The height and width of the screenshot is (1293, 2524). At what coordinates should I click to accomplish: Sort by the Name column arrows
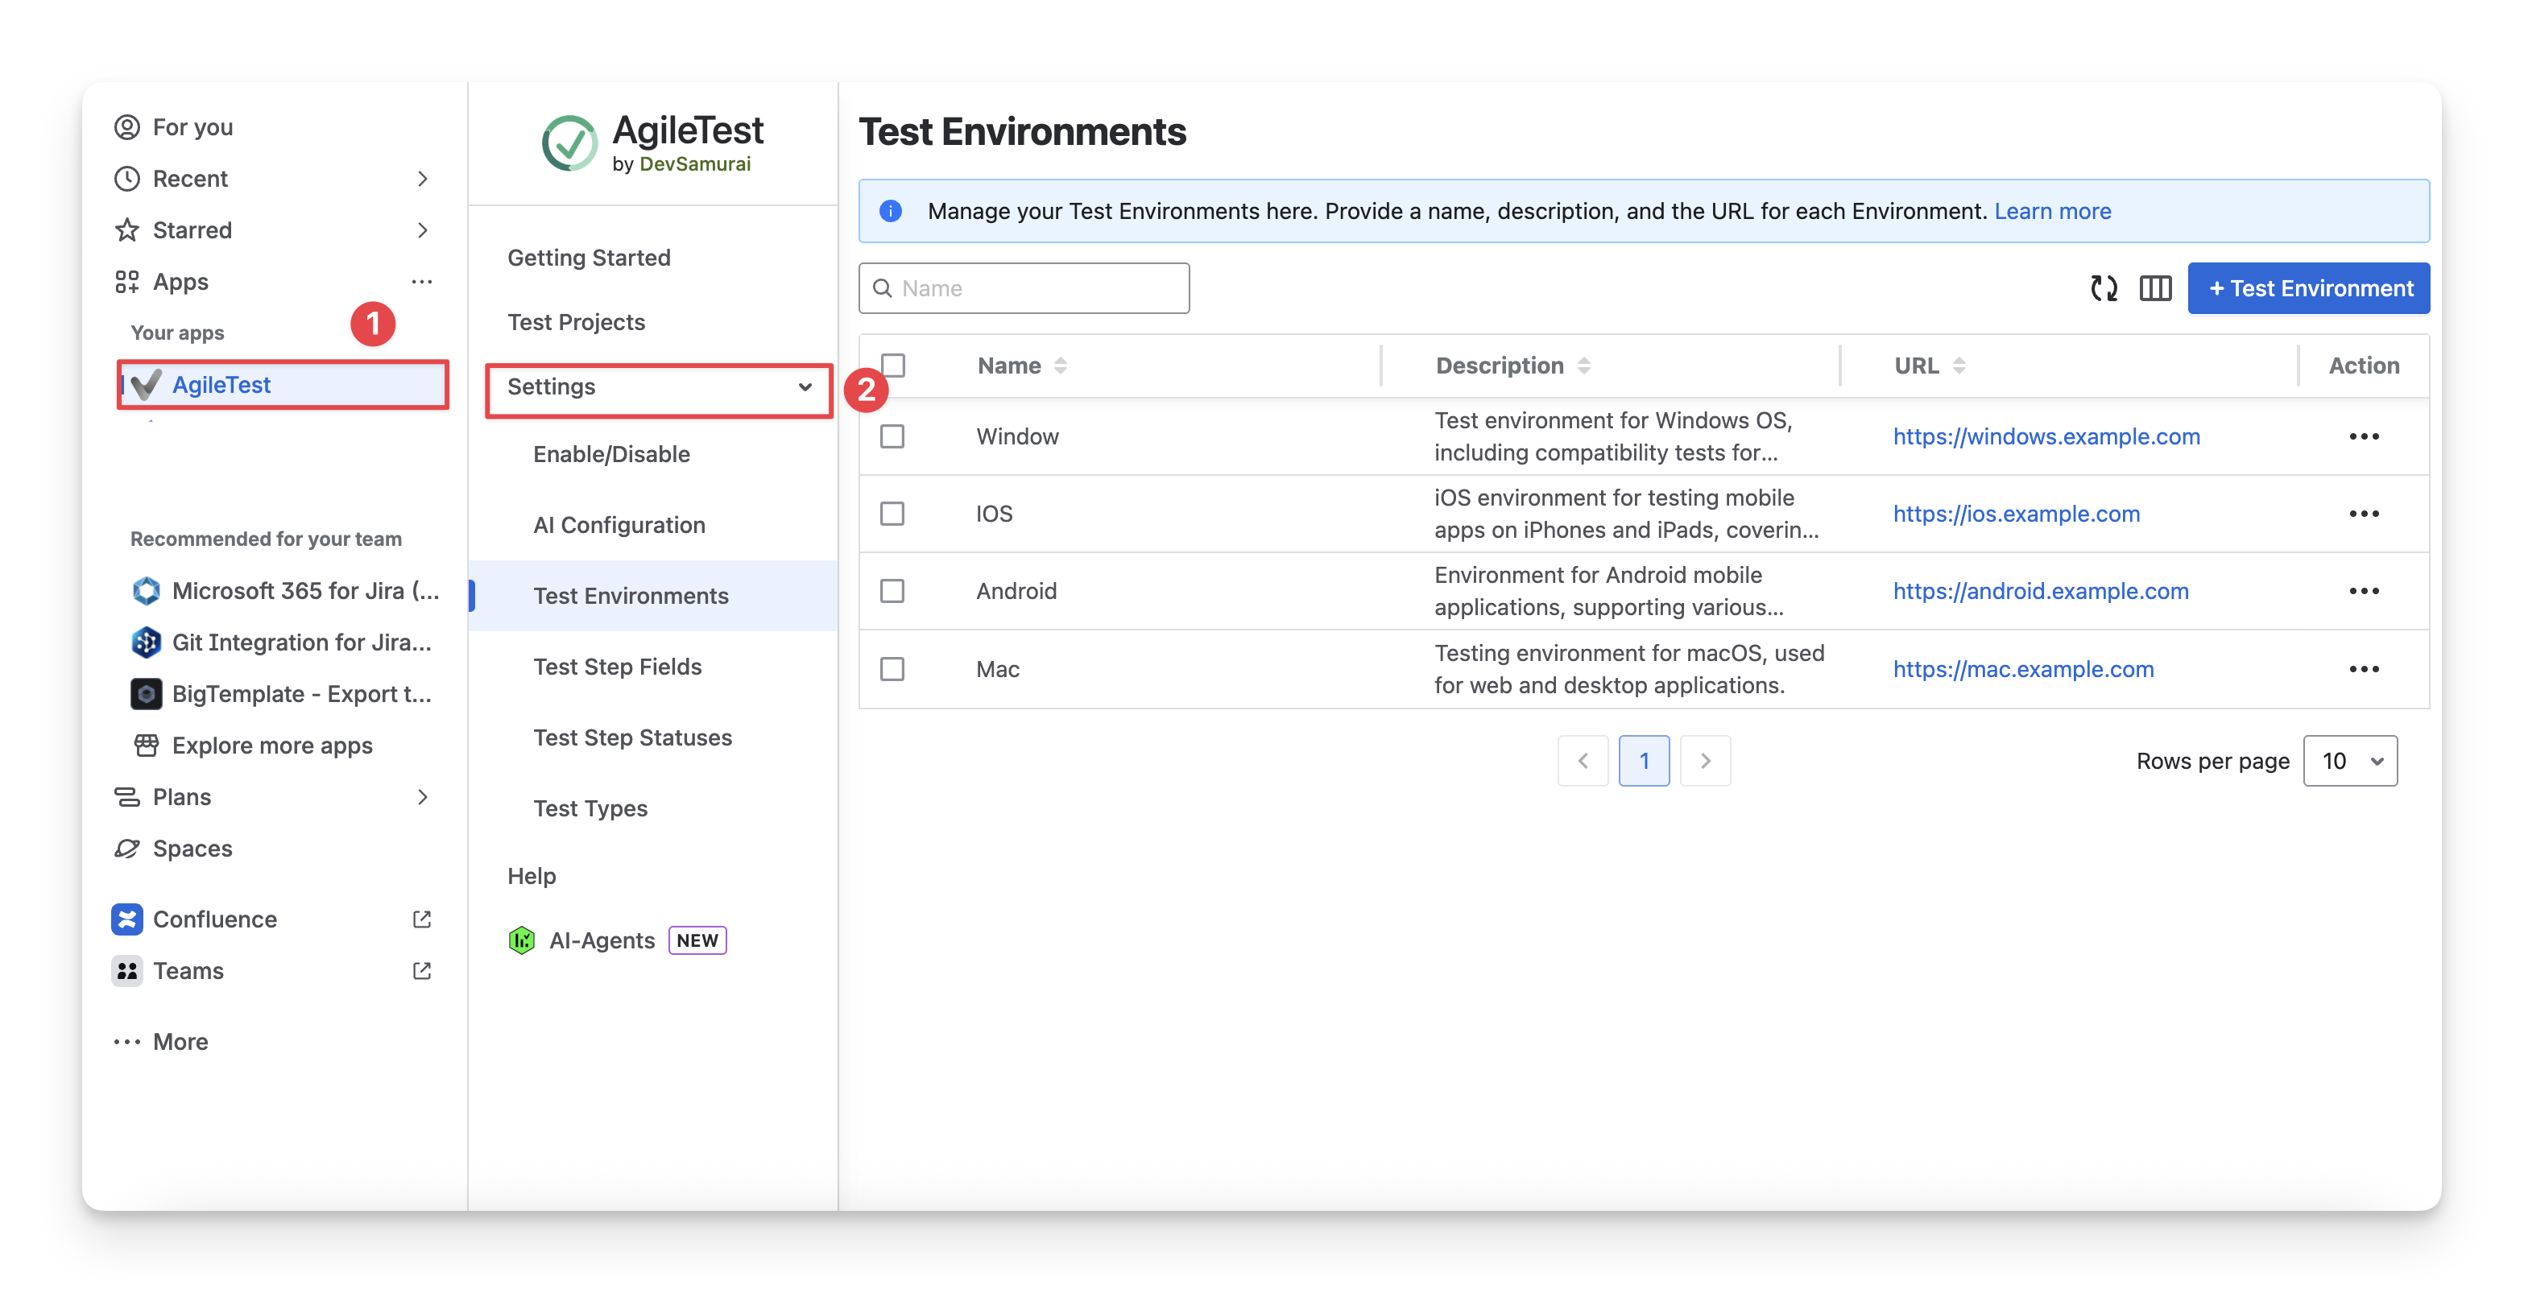(1060, 366)
